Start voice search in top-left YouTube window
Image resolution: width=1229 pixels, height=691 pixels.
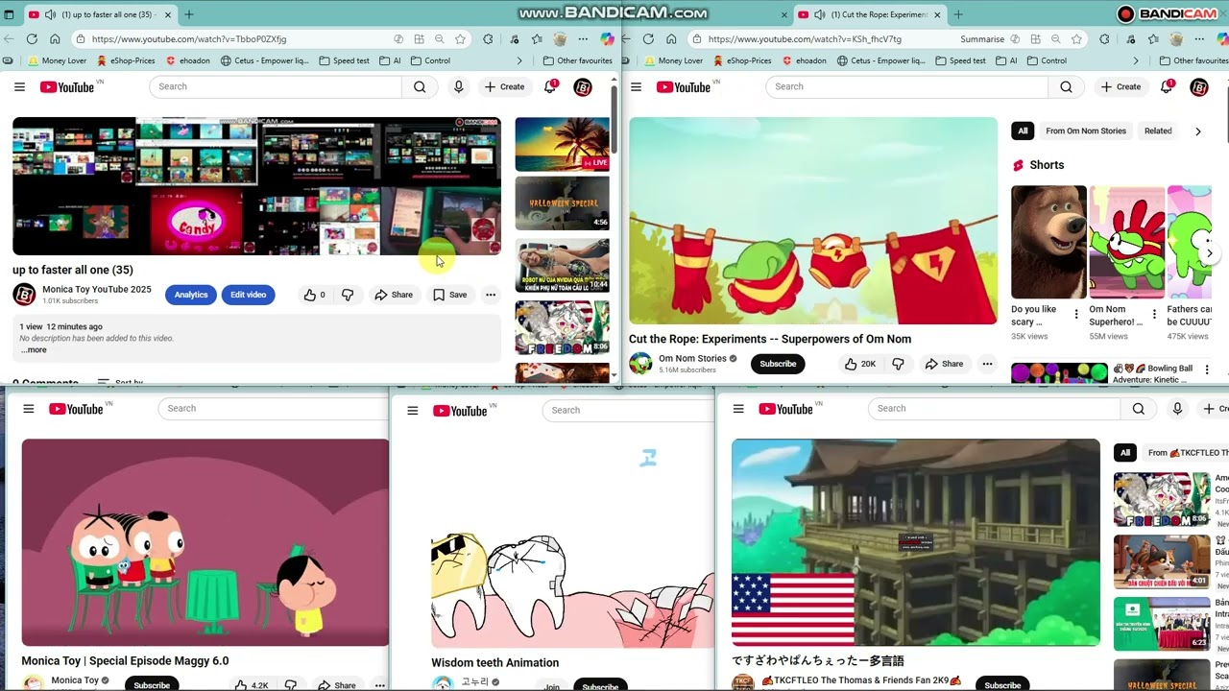tap(459, 86)
